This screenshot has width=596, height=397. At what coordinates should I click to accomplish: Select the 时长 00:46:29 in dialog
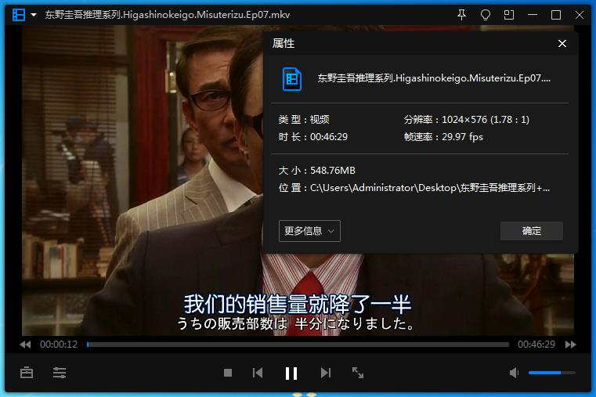[x=329, y=137]
